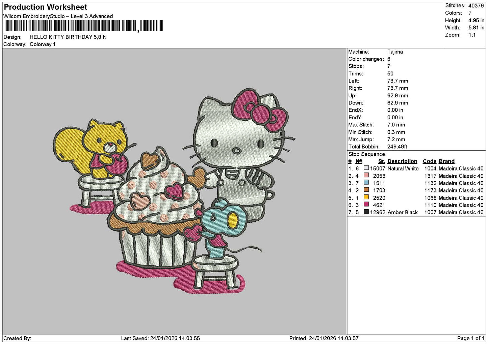Click thread code '1004'
The height and width of the screenshot is (344, 488).
[430, 168]
